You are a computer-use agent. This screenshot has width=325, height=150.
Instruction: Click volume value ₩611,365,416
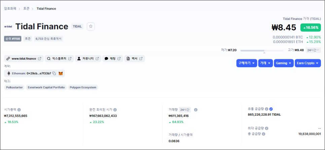[179, 116]
